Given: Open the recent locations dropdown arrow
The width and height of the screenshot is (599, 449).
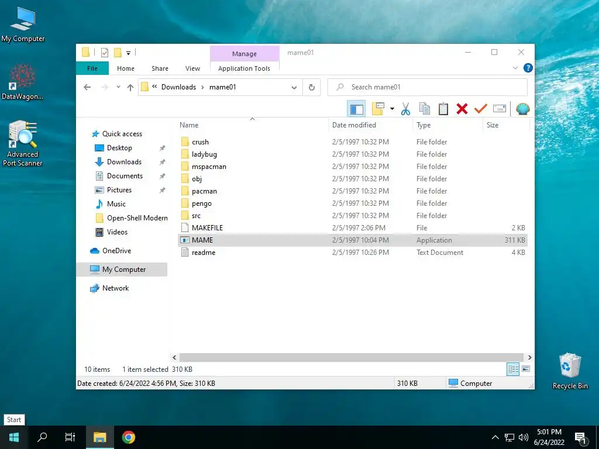Looking at the screenshot, I should [x=118, y=87].
